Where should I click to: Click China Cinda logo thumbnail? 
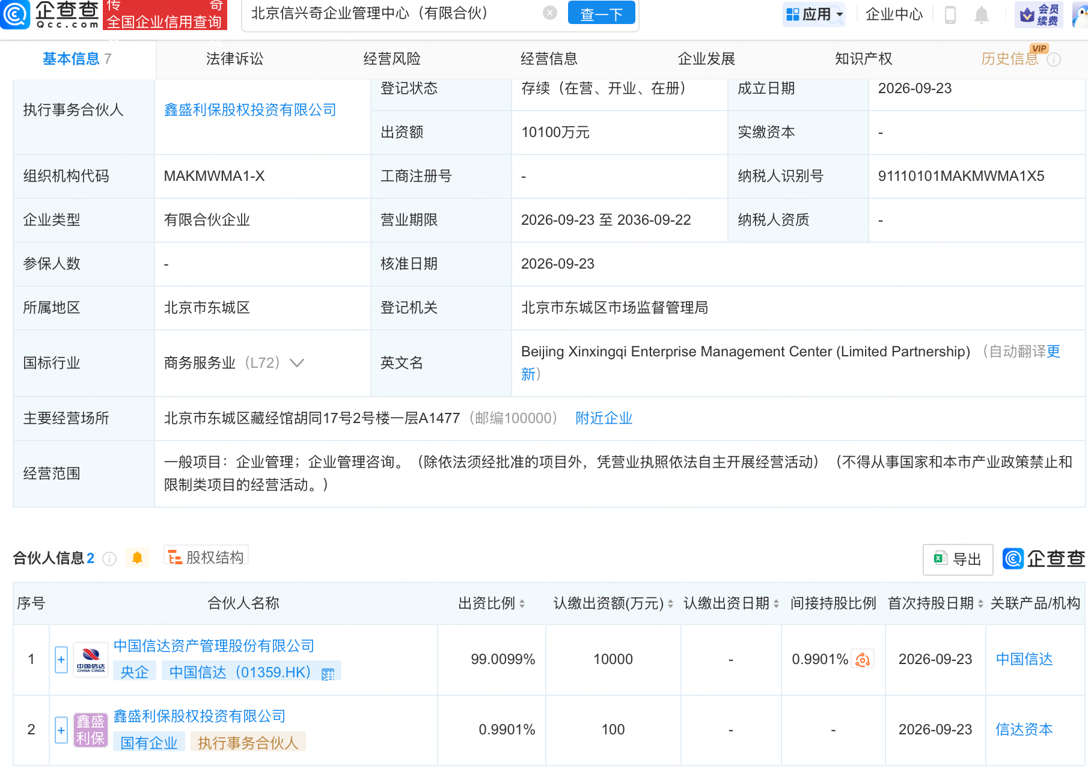point(91,660)
